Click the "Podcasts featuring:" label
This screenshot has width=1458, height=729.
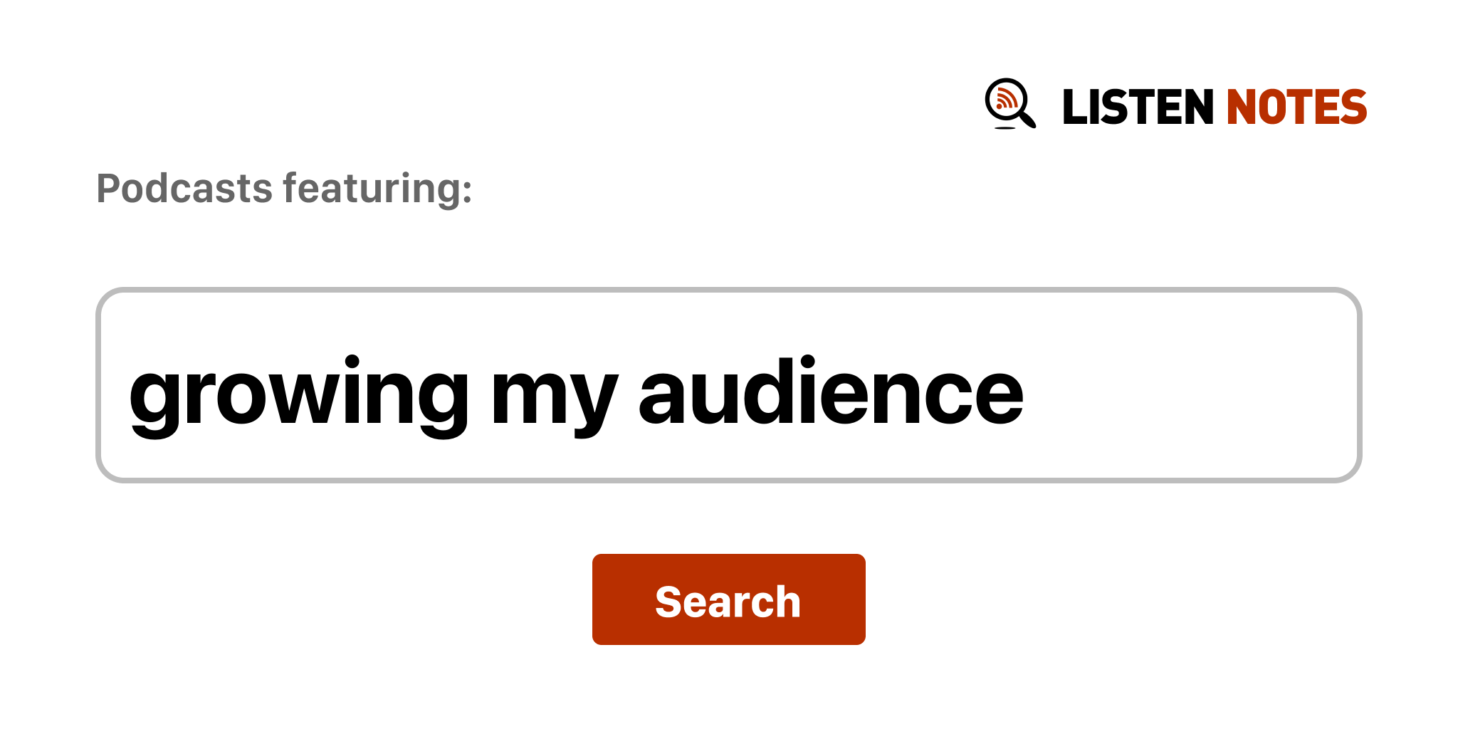point(284,189)
